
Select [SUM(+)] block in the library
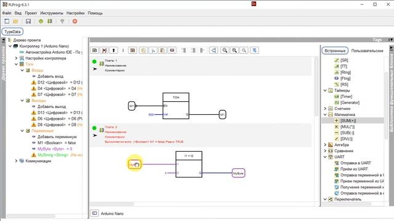point(348,120)
